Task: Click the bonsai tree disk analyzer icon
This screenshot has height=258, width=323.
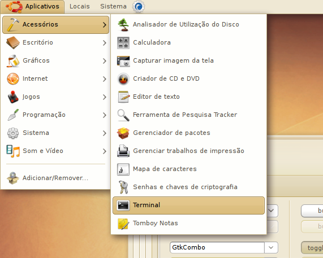Action: [x=123, y=25]
